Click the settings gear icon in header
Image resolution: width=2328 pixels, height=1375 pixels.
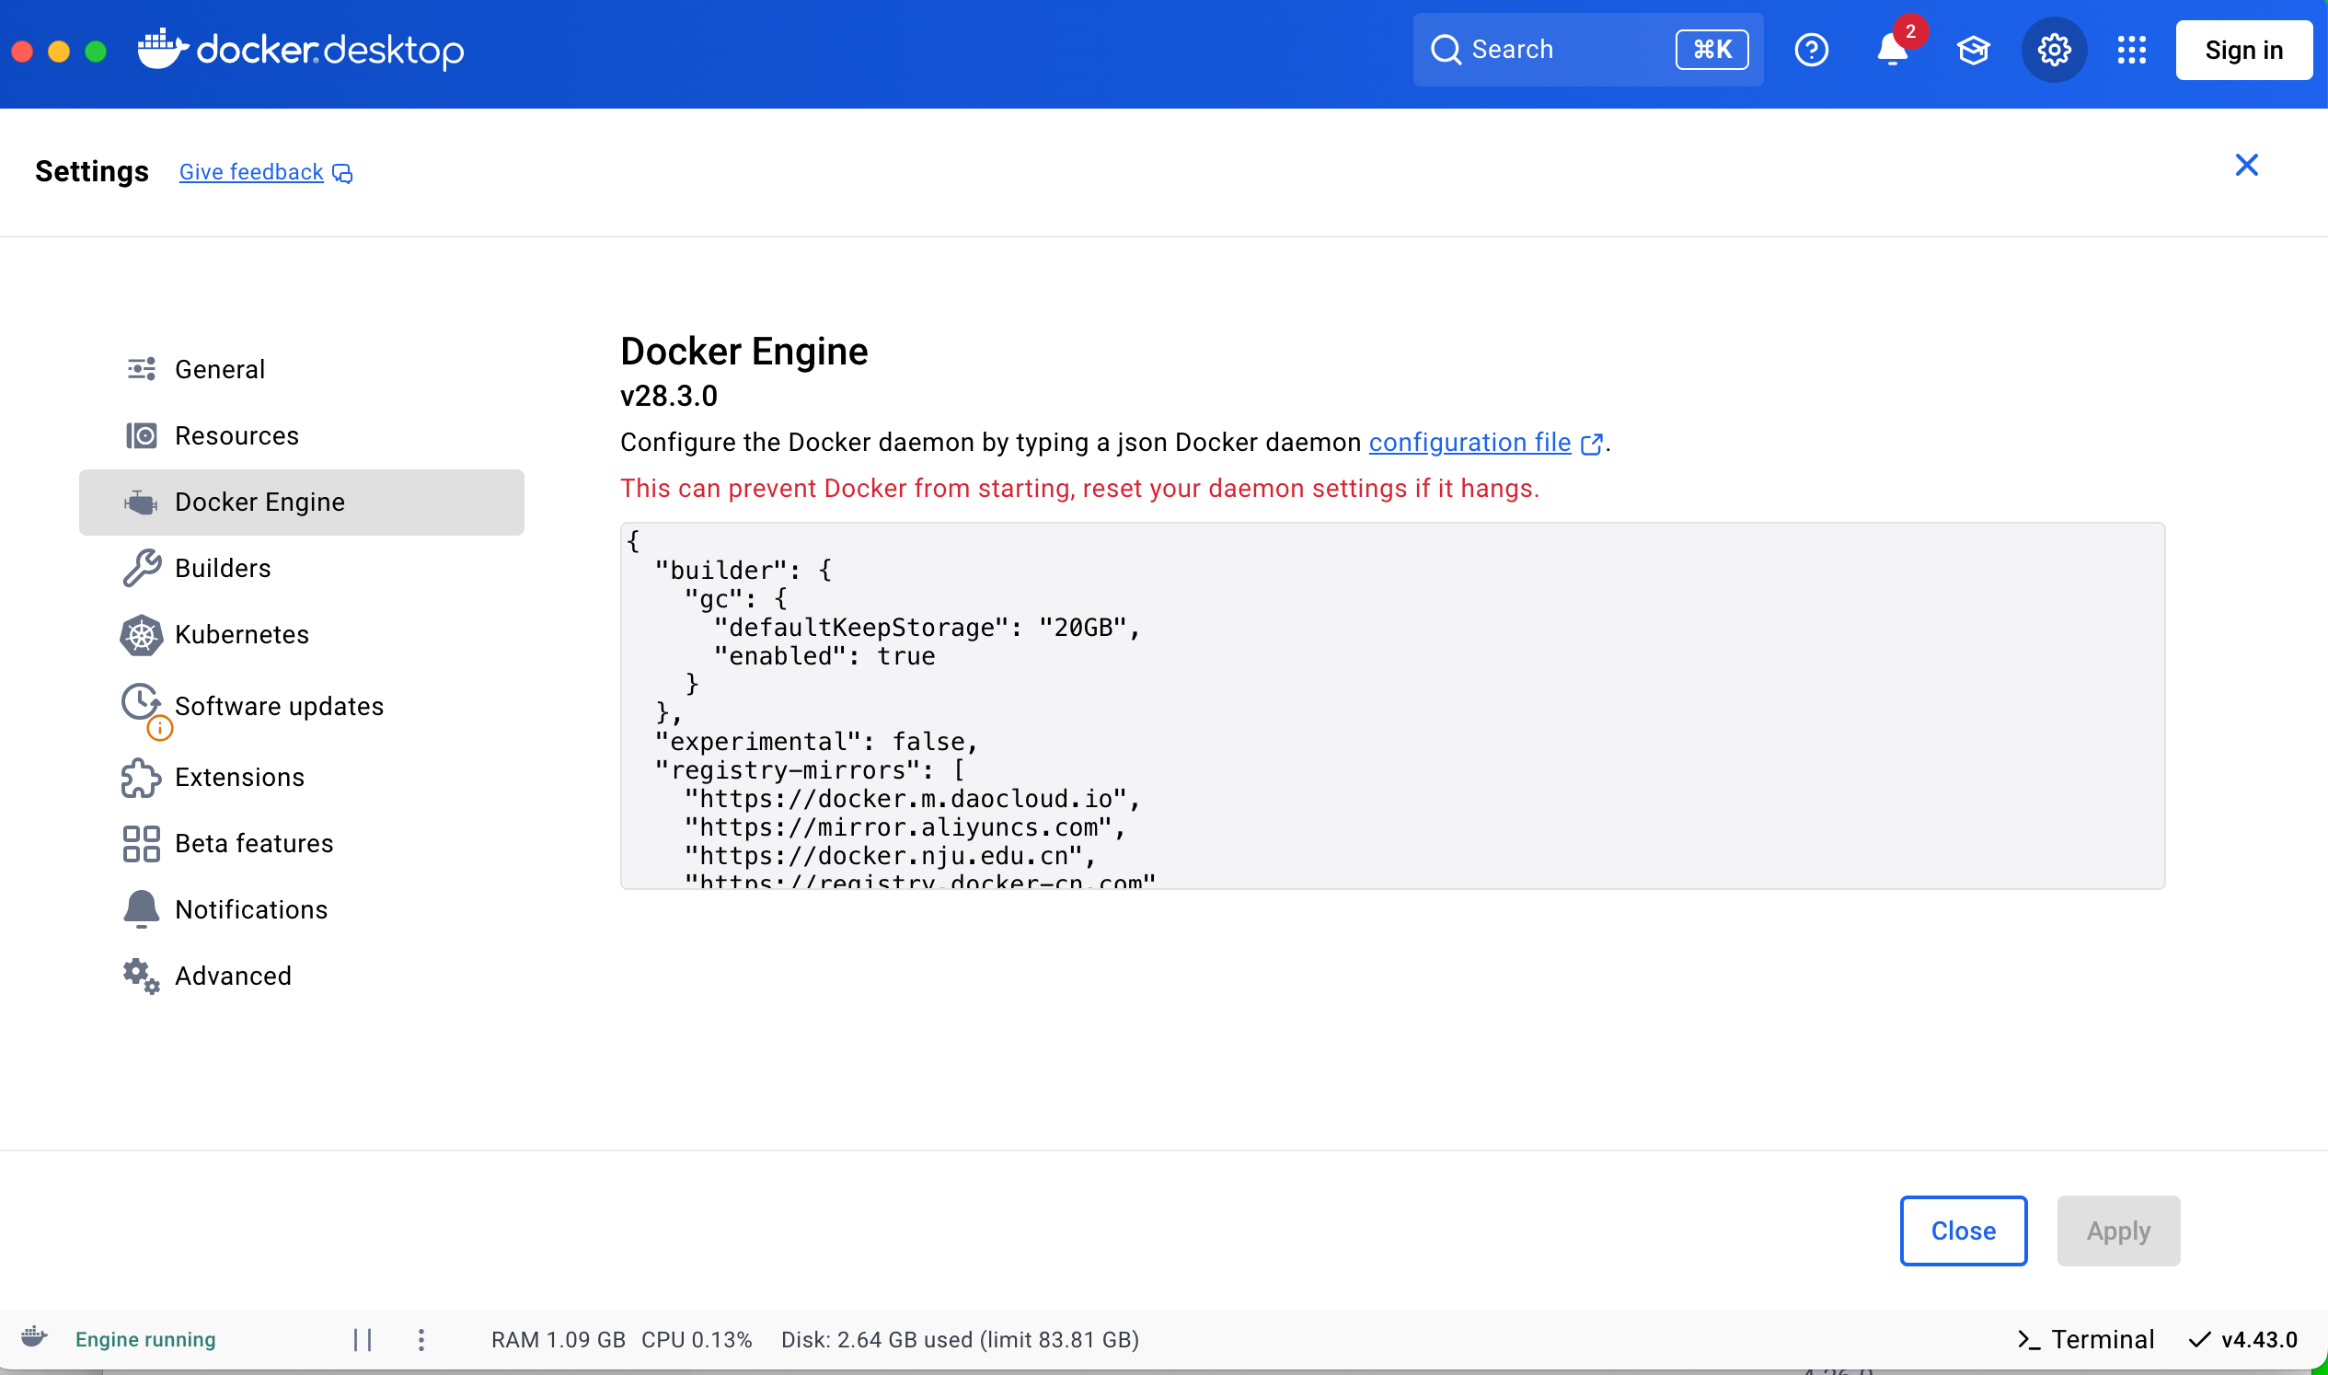(x=2054, y=50)
